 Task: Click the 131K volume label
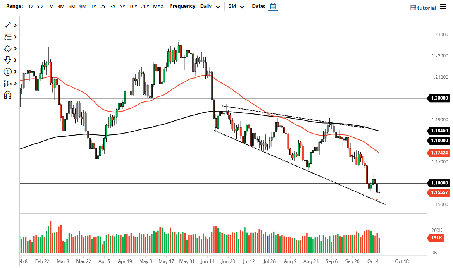[x=436, y=238]
